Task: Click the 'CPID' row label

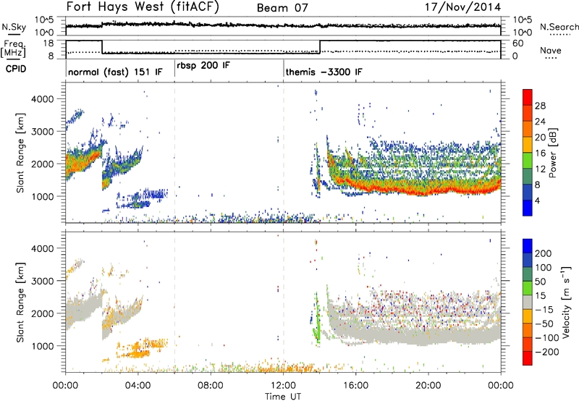Action: (x=16, y=69)
